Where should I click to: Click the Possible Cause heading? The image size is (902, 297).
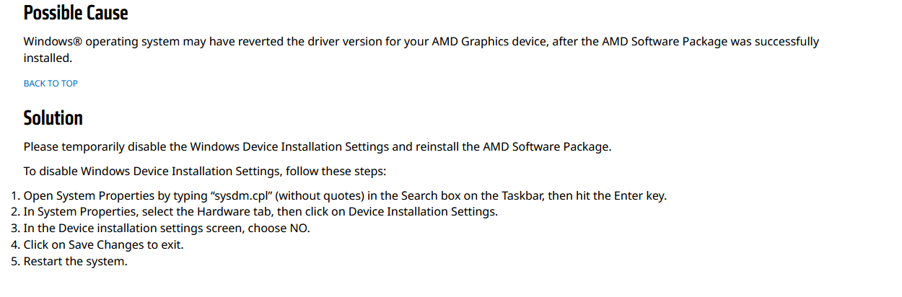(76, 12)
